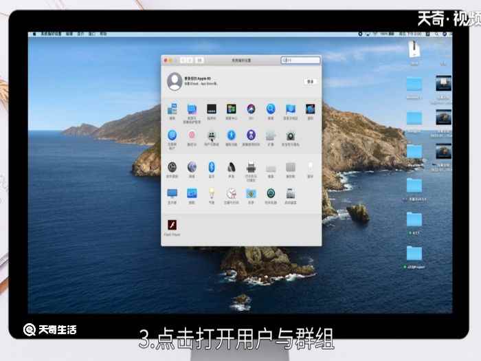481x361 pixels.
Task: Open the pink Touch ID pane
Action: [192, 135]
